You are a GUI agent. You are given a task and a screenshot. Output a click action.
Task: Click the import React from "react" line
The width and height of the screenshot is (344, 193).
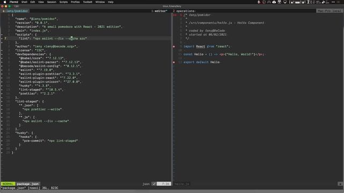click(x=206, y=47)
